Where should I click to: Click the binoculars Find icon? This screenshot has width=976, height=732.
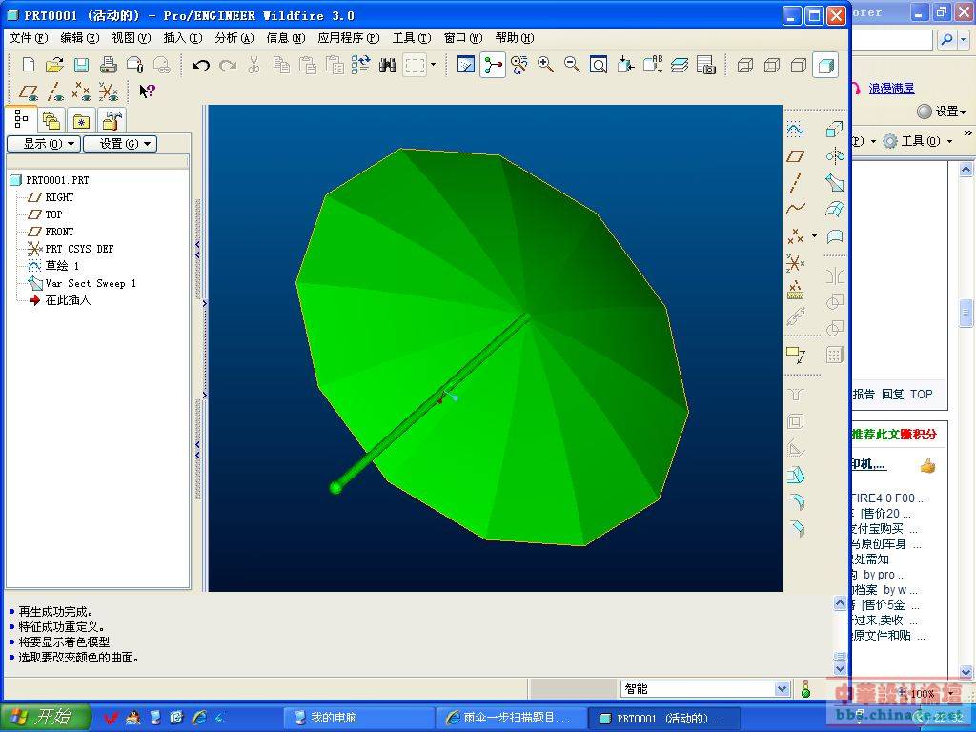coord(387,65)
